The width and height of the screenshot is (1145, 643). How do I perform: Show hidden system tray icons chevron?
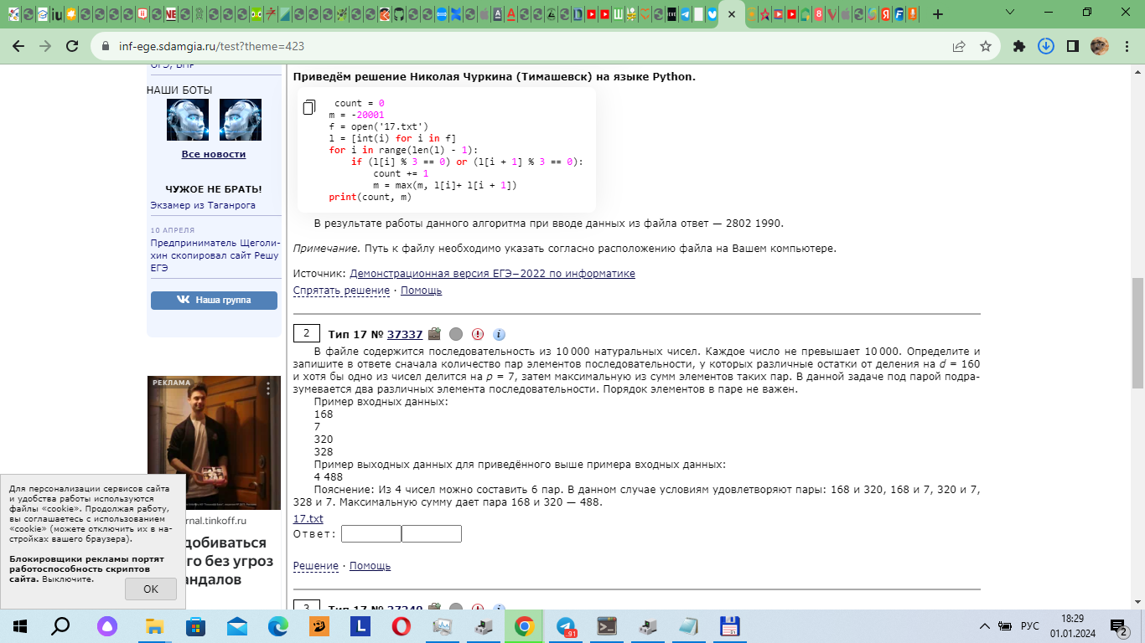pos(986,626)
